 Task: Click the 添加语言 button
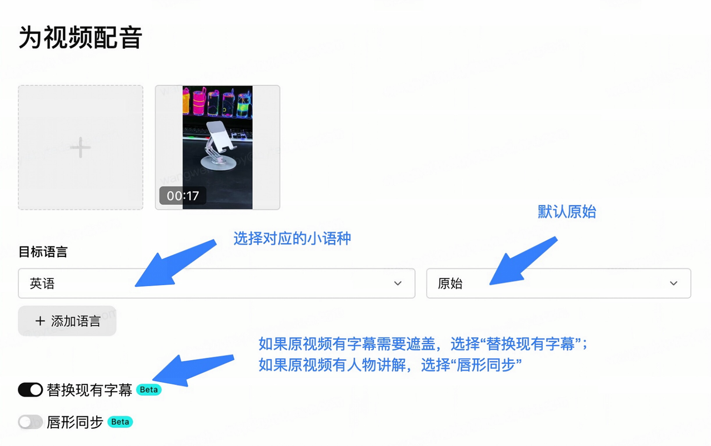point(67,321)
